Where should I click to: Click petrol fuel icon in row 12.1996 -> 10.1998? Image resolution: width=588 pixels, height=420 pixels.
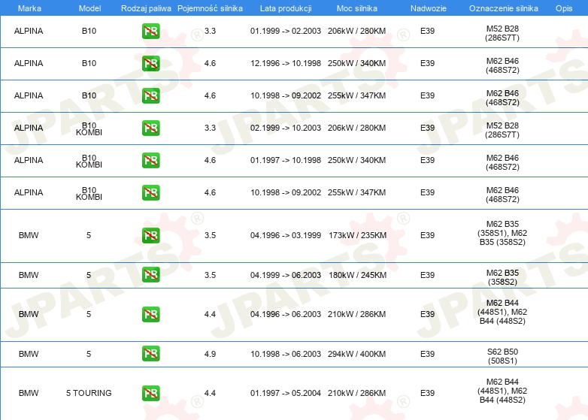pos(150,63)
